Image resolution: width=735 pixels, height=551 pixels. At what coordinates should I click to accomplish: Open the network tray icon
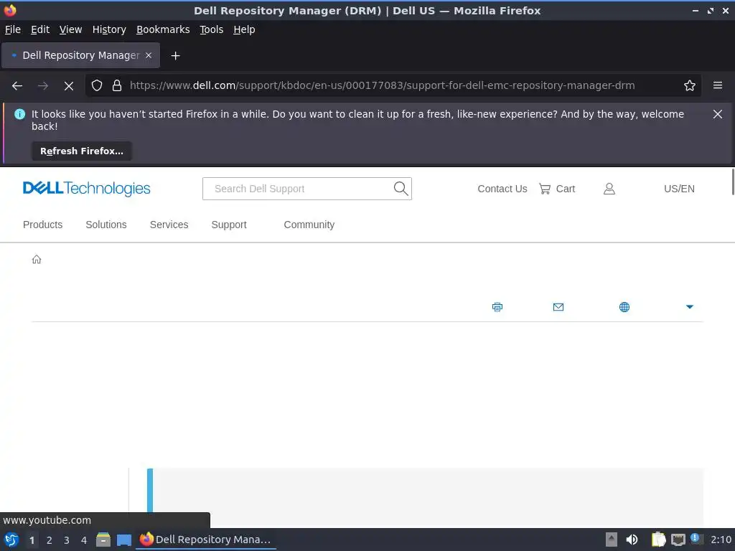tap(678, 540)
